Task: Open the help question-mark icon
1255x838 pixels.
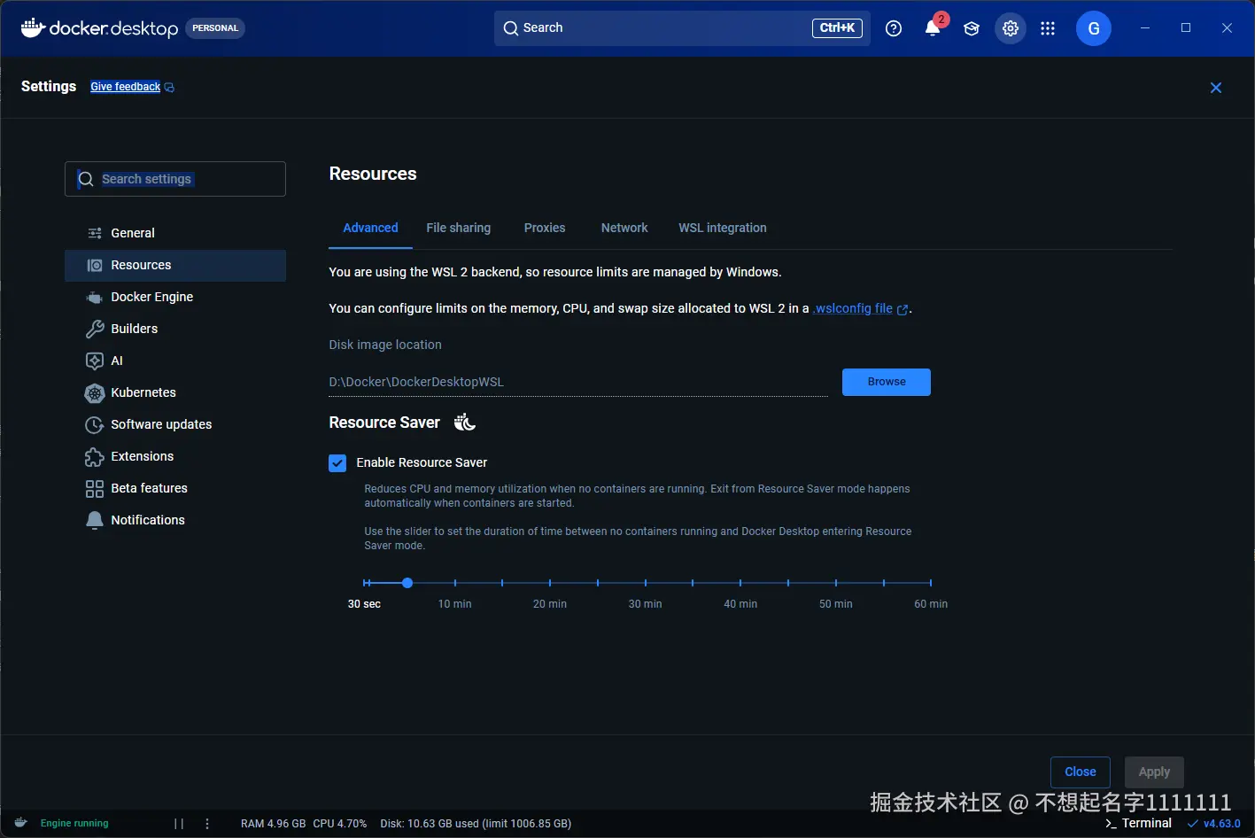Action: [x=894, y=28]
